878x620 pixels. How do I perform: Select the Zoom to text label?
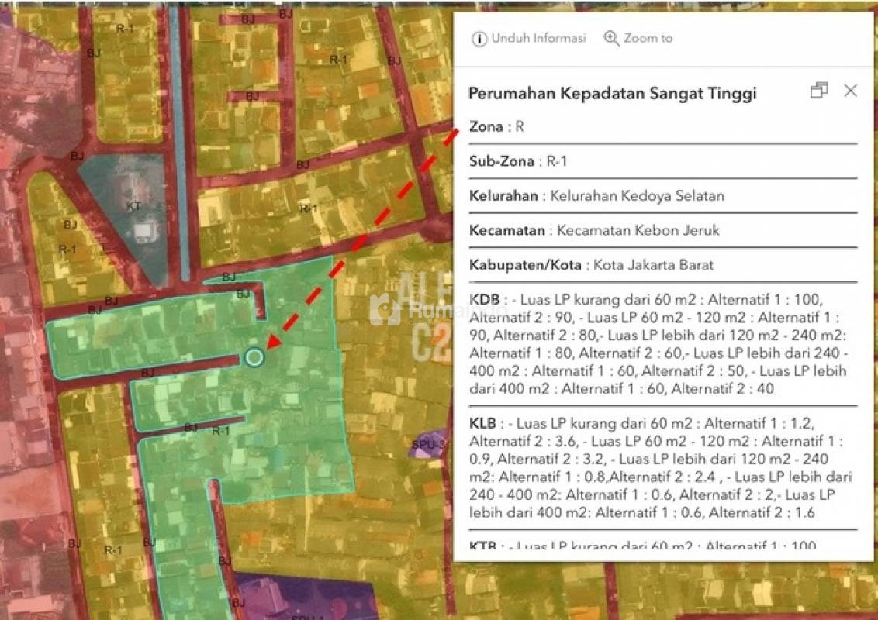pyautogui.click(x=648, y=38)
